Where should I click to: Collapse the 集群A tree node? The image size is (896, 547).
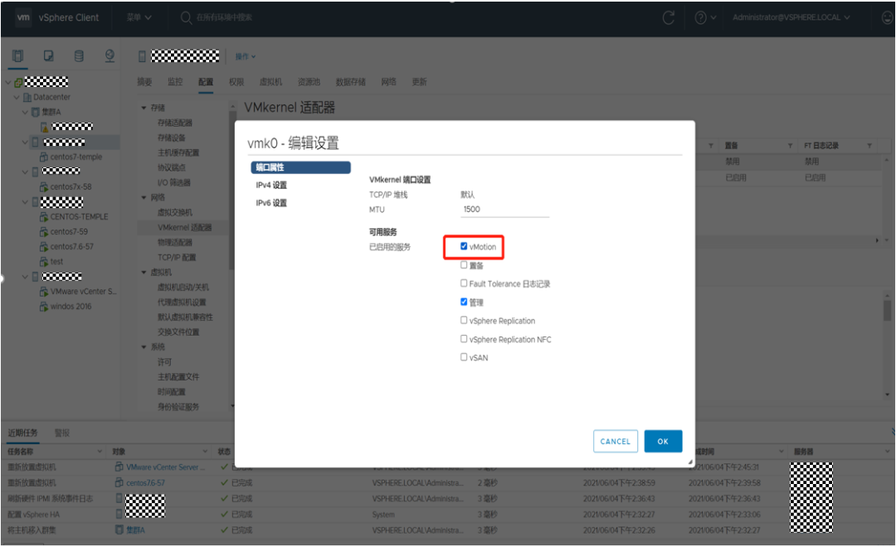pos(25,112)
